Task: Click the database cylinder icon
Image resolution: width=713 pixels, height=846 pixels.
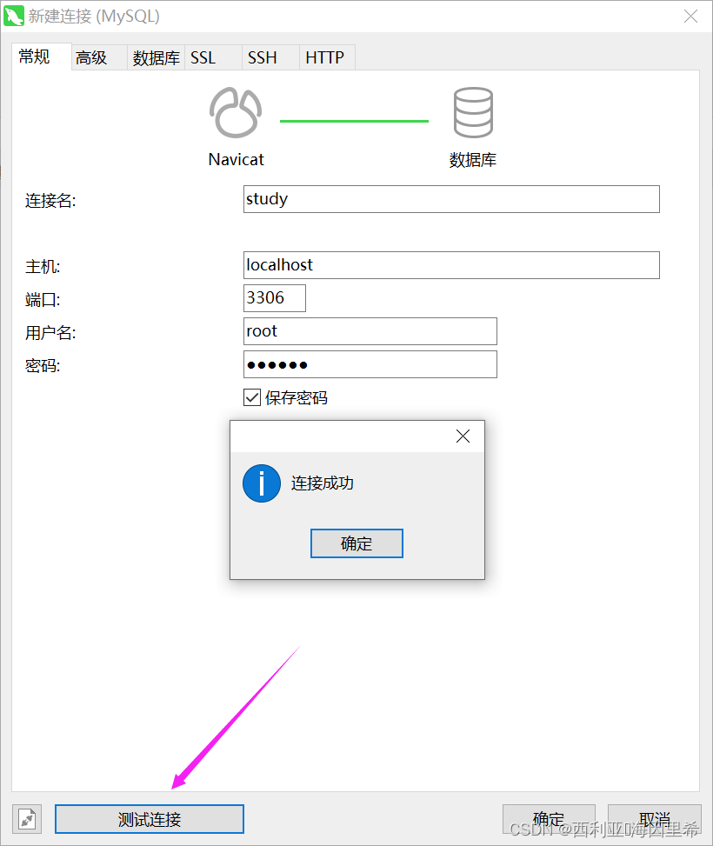Action: pyautogui.click(x=473, y=113)
